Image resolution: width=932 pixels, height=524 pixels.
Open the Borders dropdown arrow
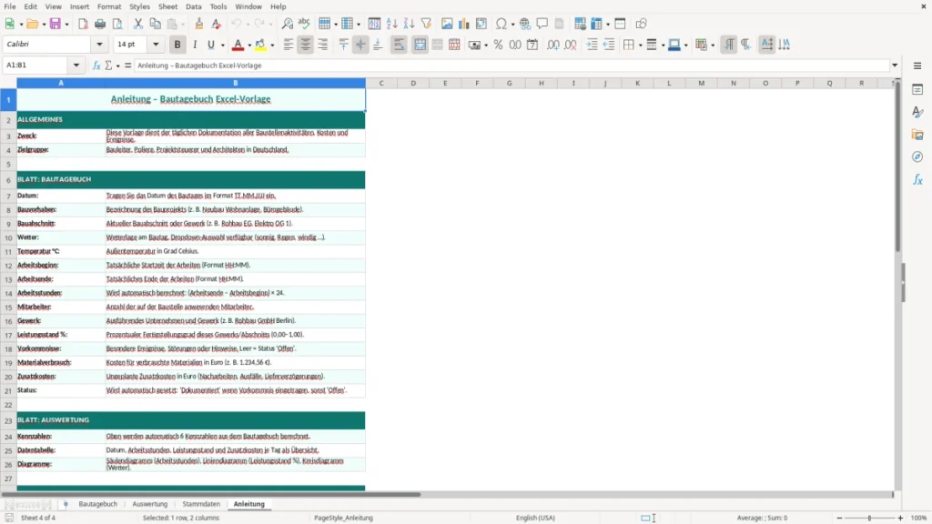click(640, 45)
